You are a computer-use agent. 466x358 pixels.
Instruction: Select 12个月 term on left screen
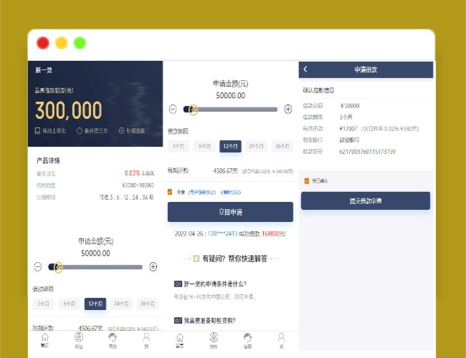[95, 304]
